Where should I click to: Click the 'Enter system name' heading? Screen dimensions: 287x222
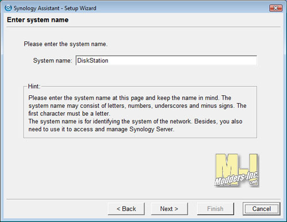[38, 20]
